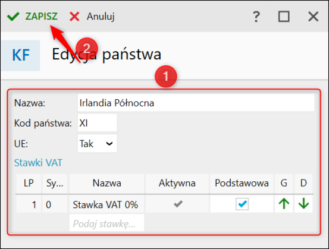Click the chevron arrow in UE combo box
Viewport: 329px width, 249px height.
[109, 144]
